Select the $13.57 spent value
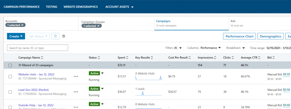 pyautogui.click(x=122, y=76)
